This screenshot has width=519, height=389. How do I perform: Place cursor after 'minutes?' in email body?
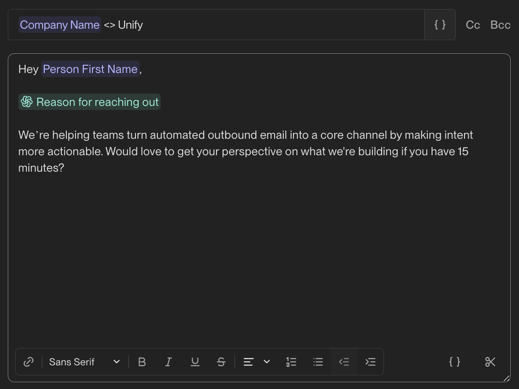pos(65,168)
